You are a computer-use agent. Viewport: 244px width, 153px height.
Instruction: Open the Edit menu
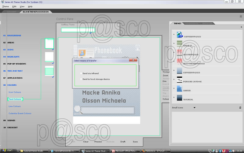click(x=14, y=6)
